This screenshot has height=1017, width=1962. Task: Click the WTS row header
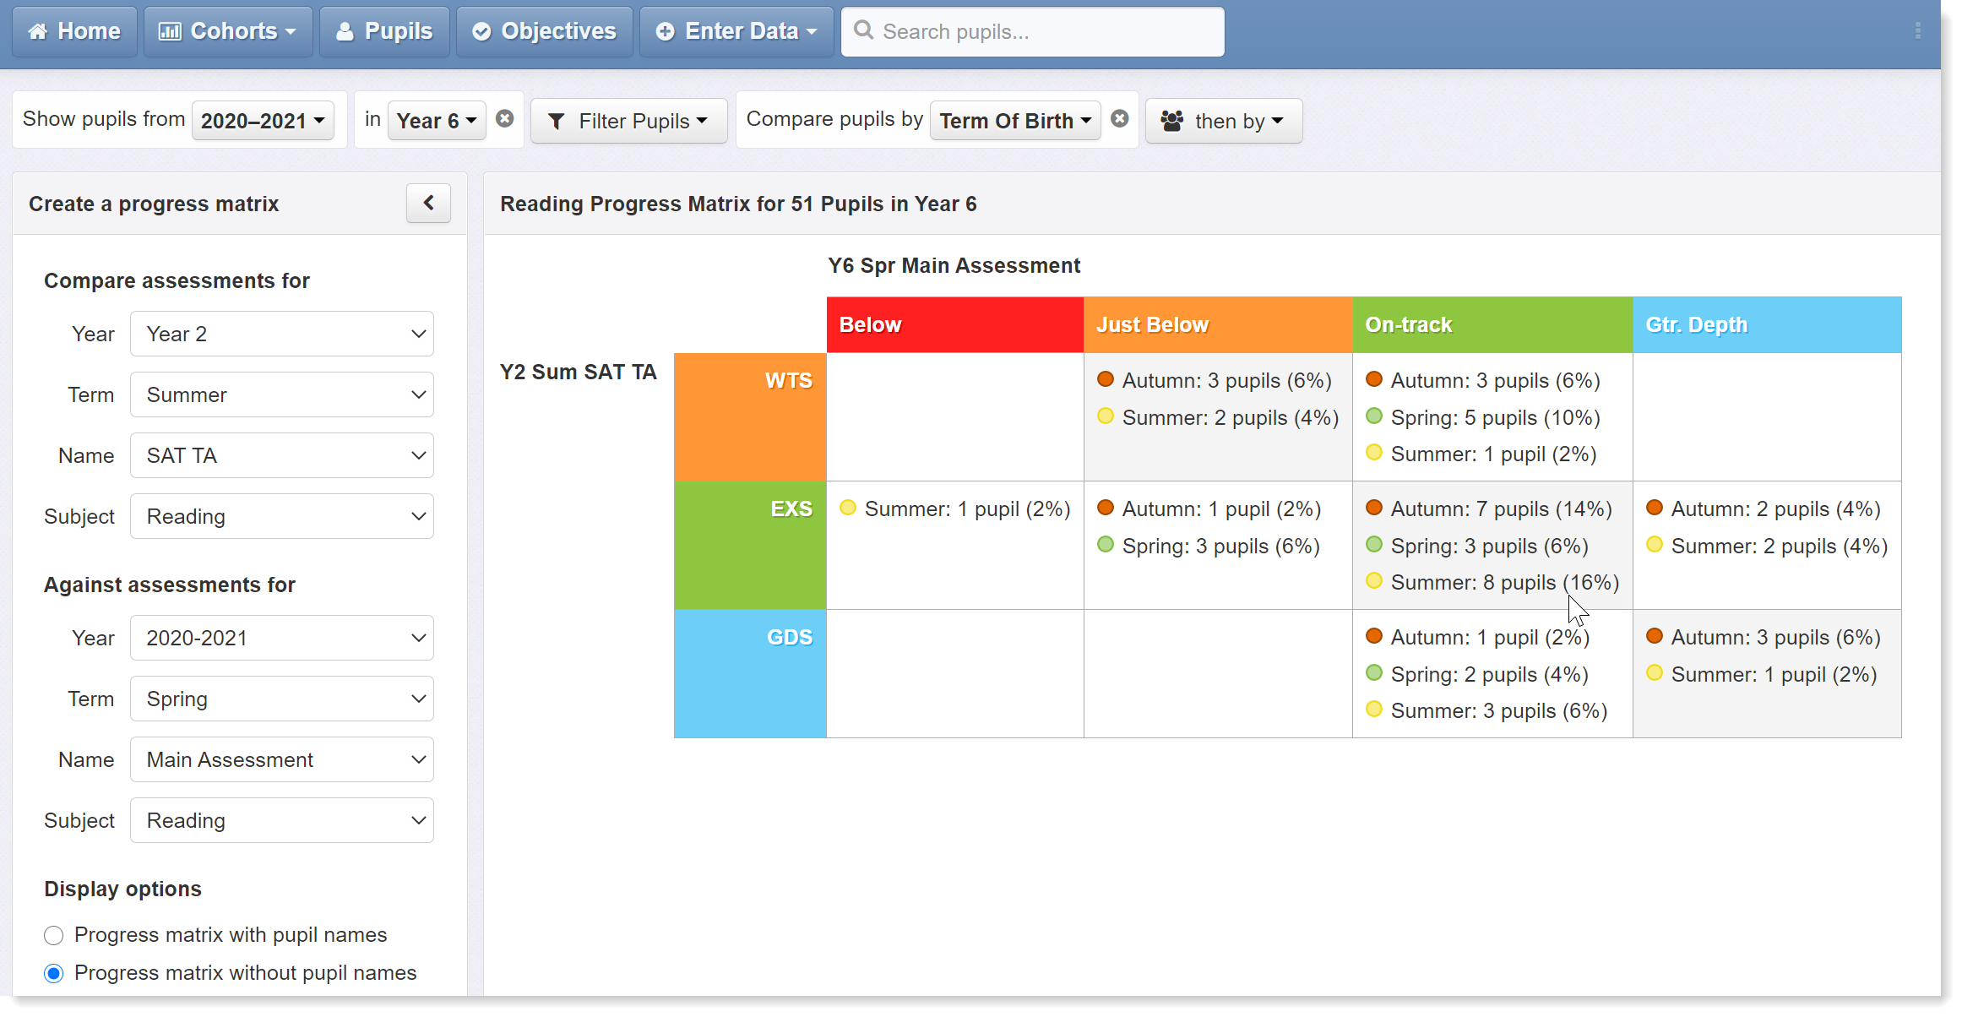tap(750, 417)
